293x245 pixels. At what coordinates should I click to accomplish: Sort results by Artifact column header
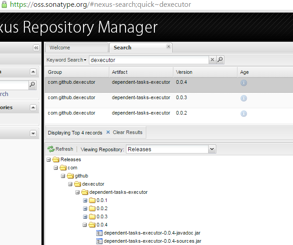[x=141, y=72]
